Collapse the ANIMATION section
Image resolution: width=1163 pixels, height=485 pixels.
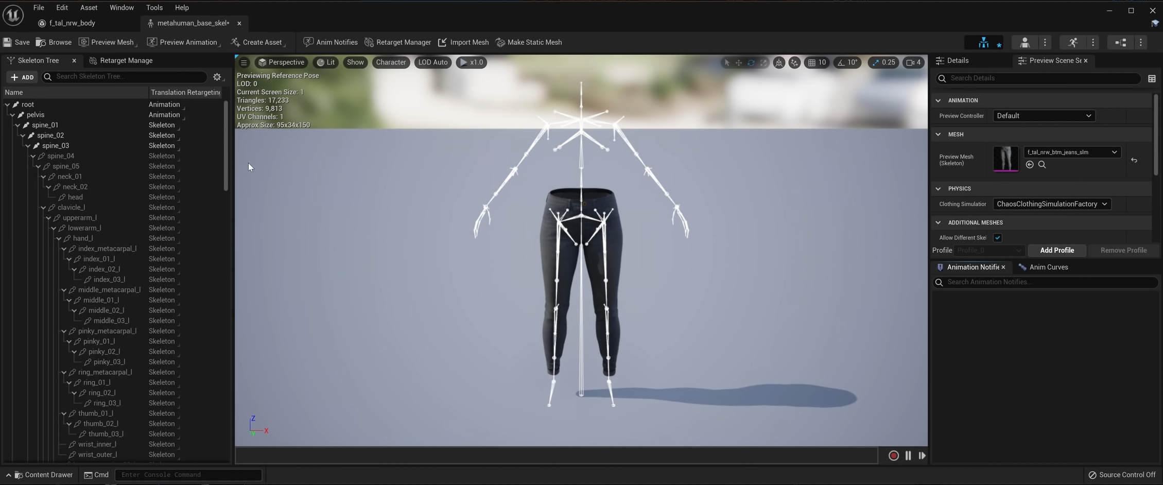(x=938, y=100)
